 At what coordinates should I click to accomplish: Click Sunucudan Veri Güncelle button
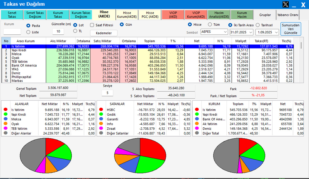tap(291, 29)
